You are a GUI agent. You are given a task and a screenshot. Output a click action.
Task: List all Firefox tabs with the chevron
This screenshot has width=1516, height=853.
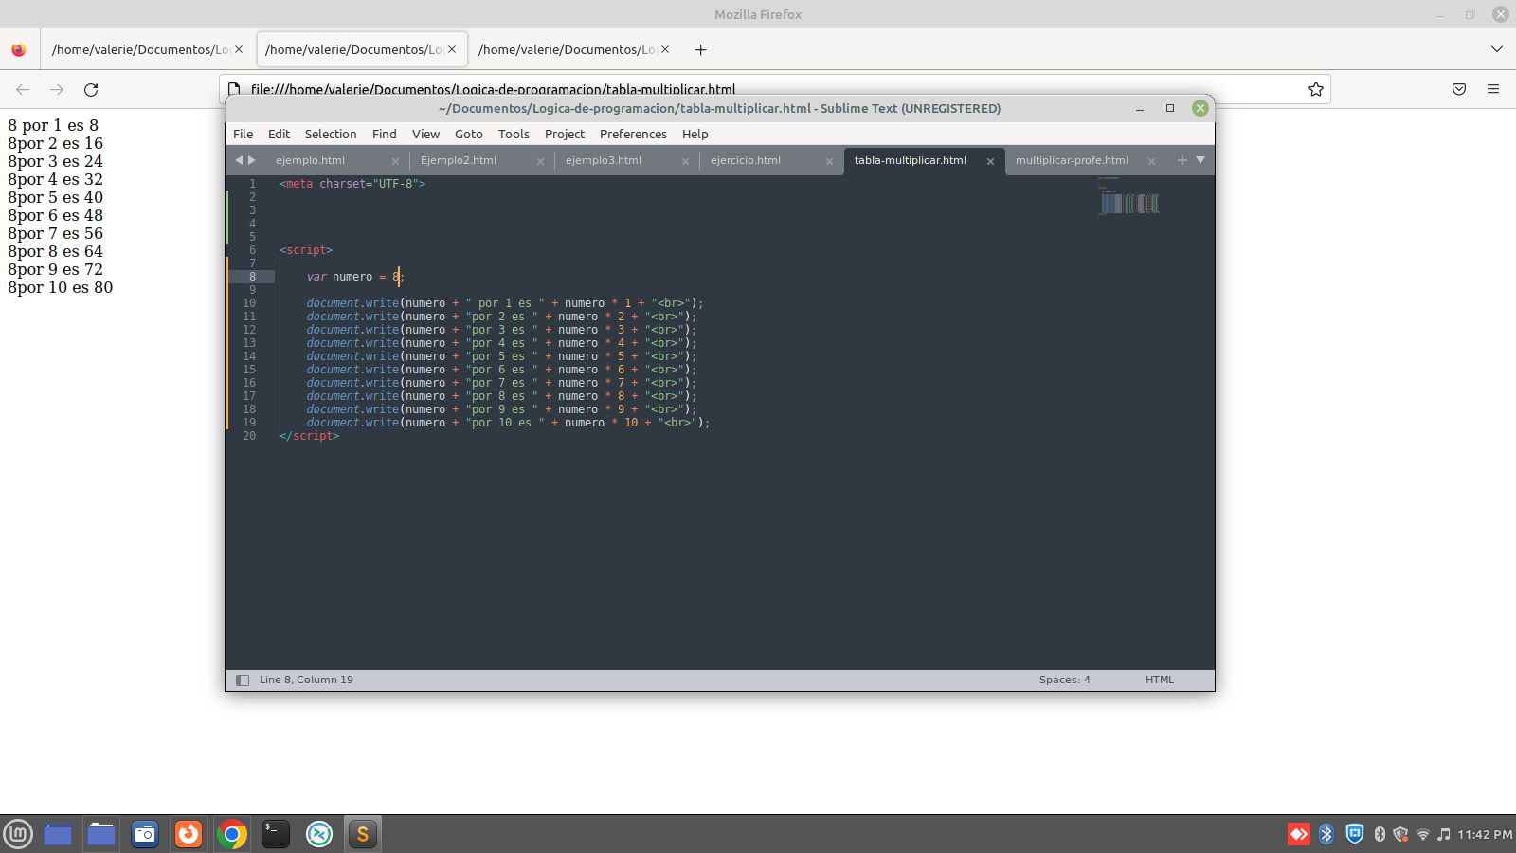click(x=1497, y=49)
